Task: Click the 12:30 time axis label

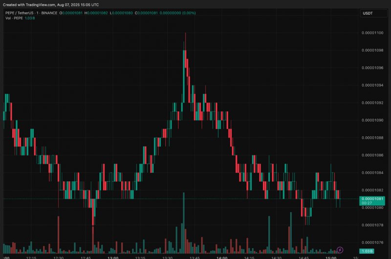Action: (x=58, y=258)
